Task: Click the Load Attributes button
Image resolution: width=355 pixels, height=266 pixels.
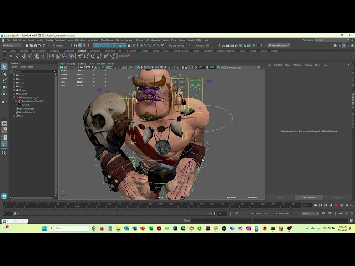Action: 309,198
